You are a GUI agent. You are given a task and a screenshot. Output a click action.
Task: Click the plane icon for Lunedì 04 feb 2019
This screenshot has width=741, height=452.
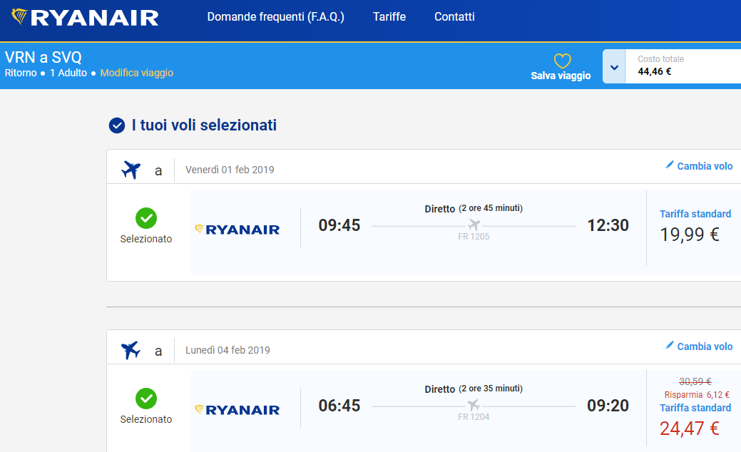131,350
